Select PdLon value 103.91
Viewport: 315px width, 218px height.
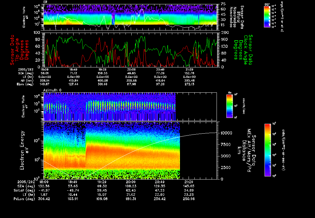click(x=73, y=199)
